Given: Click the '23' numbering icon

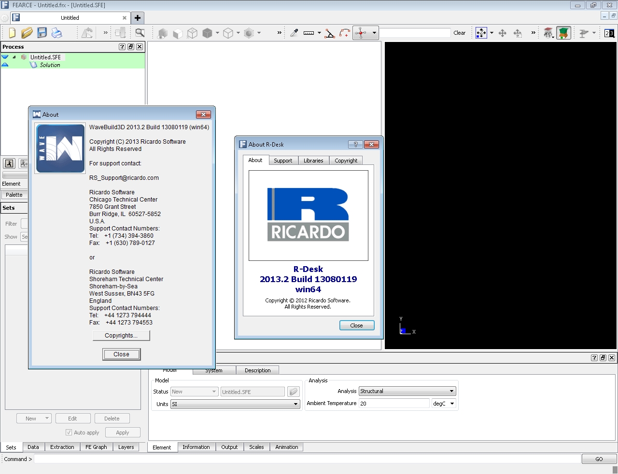Looking at the screenshot, I should click(x=609, y=33).
